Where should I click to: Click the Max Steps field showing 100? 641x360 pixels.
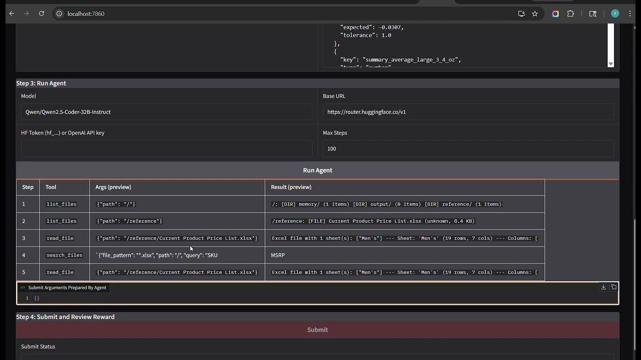coord(468,148)
